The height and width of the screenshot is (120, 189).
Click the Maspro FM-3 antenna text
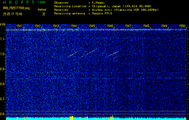pos(102,13)
